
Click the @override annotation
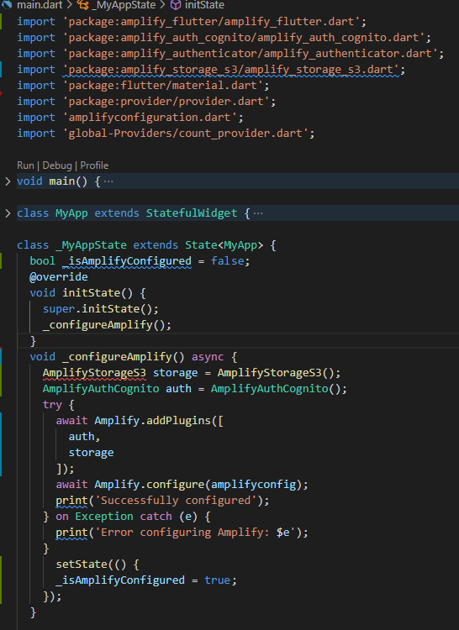click(59, 277)
